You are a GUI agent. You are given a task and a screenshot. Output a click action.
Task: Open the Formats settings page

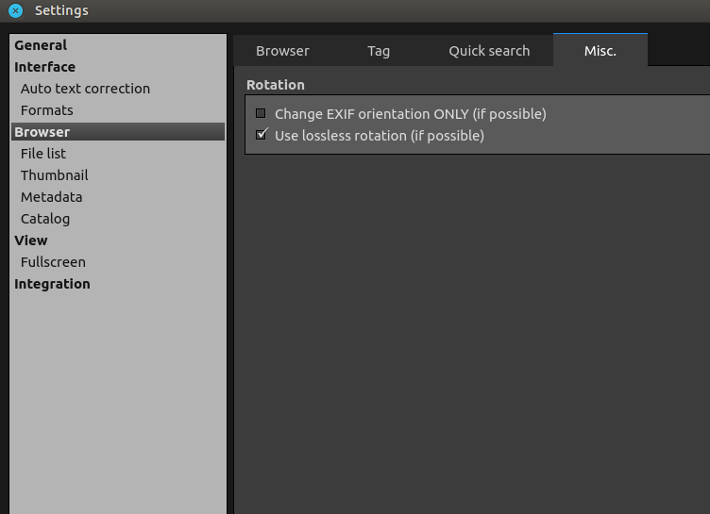[x=46, y=110]
